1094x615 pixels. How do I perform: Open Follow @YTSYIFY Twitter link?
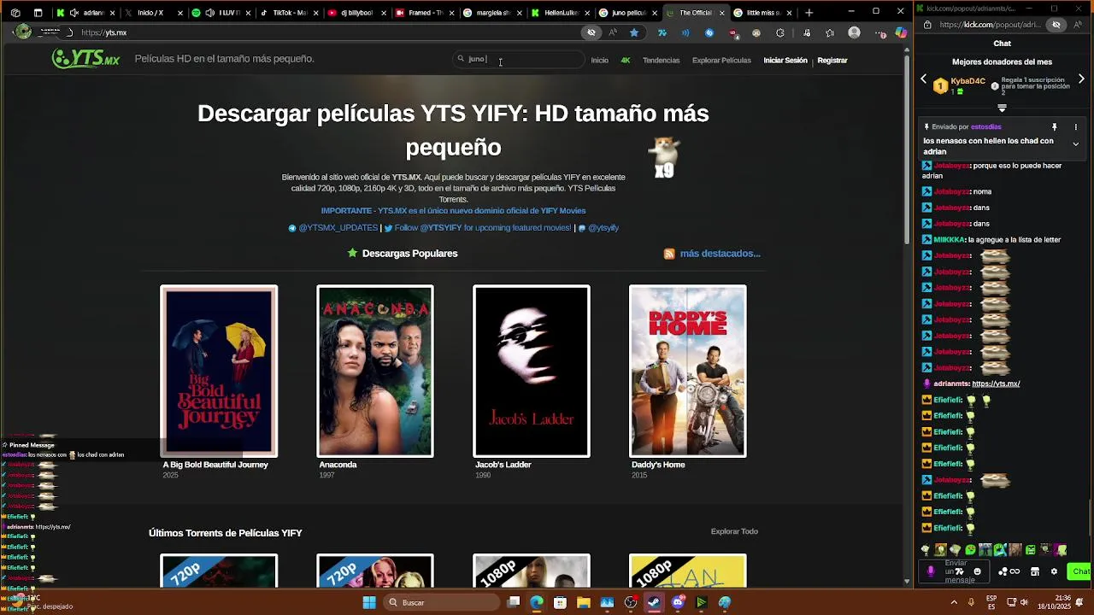(478, 228)
